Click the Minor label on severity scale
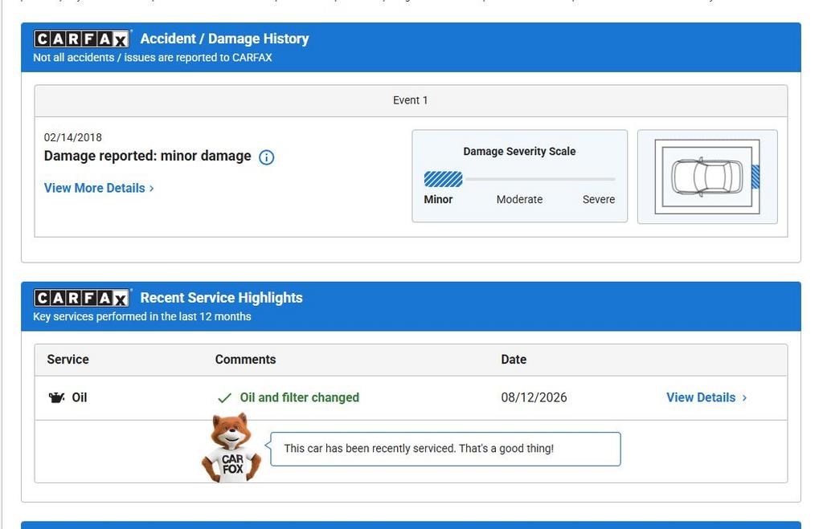 coord(438,199)
